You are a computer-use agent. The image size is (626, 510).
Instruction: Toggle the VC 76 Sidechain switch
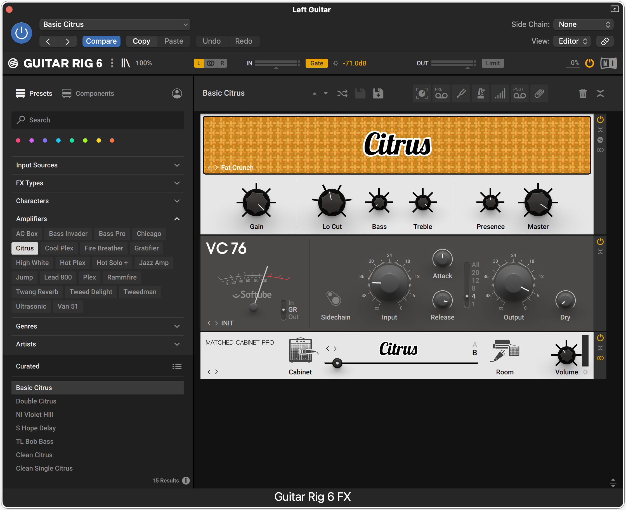point(334,299)
